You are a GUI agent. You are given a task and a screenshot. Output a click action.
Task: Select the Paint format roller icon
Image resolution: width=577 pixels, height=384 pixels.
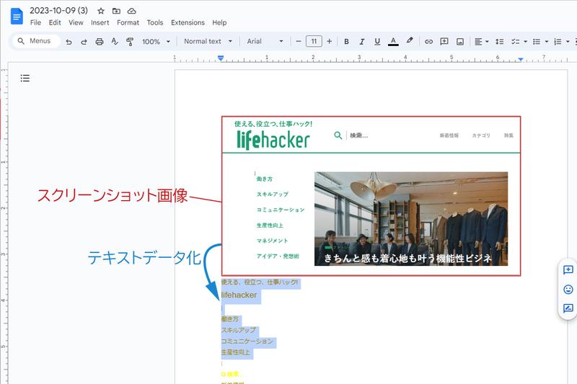coord(130,42)
